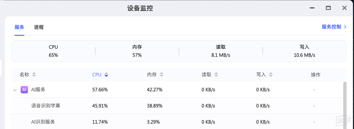Sort by memory column arrows
354x129 pixels.
click(162, 75)
